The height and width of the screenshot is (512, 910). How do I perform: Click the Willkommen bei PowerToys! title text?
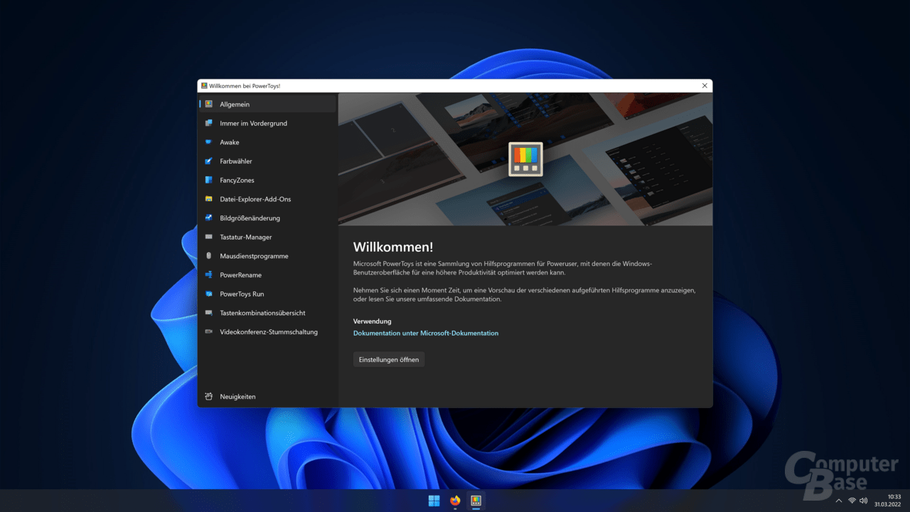tap(245, 85)
